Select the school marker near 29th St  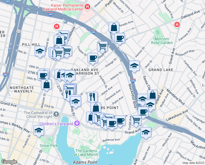(40, 51)
